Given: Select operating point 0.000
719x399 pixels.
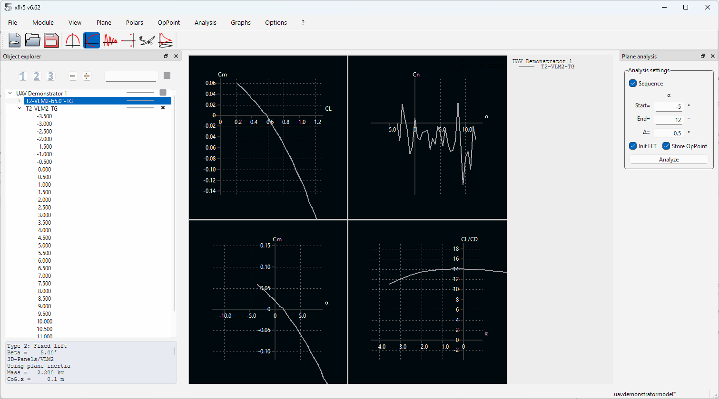Looking at the screenshot, I should point(44,169).
